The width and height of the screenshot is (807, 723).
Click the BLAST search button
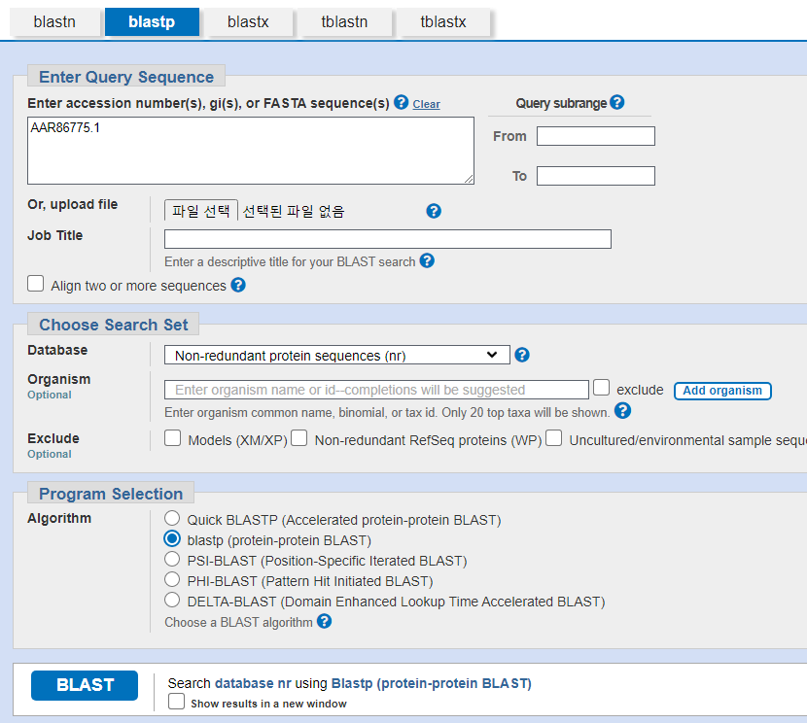[x=85, y=685]
